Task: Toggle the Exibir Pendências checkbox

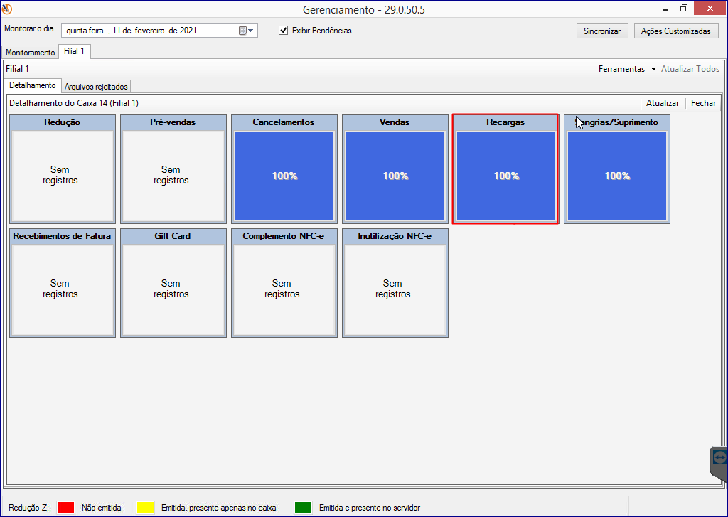Action: point(283,31)
